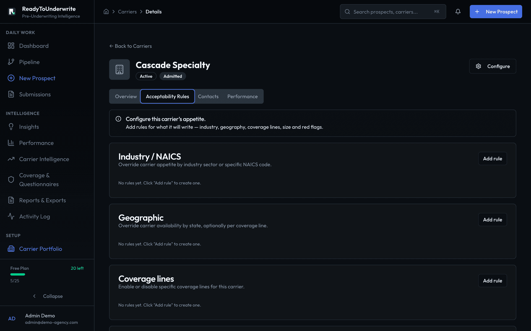The height and width of the screenshot is (331, 531).
Task: Click the Insights lightbulb icon
Action: 11,127
